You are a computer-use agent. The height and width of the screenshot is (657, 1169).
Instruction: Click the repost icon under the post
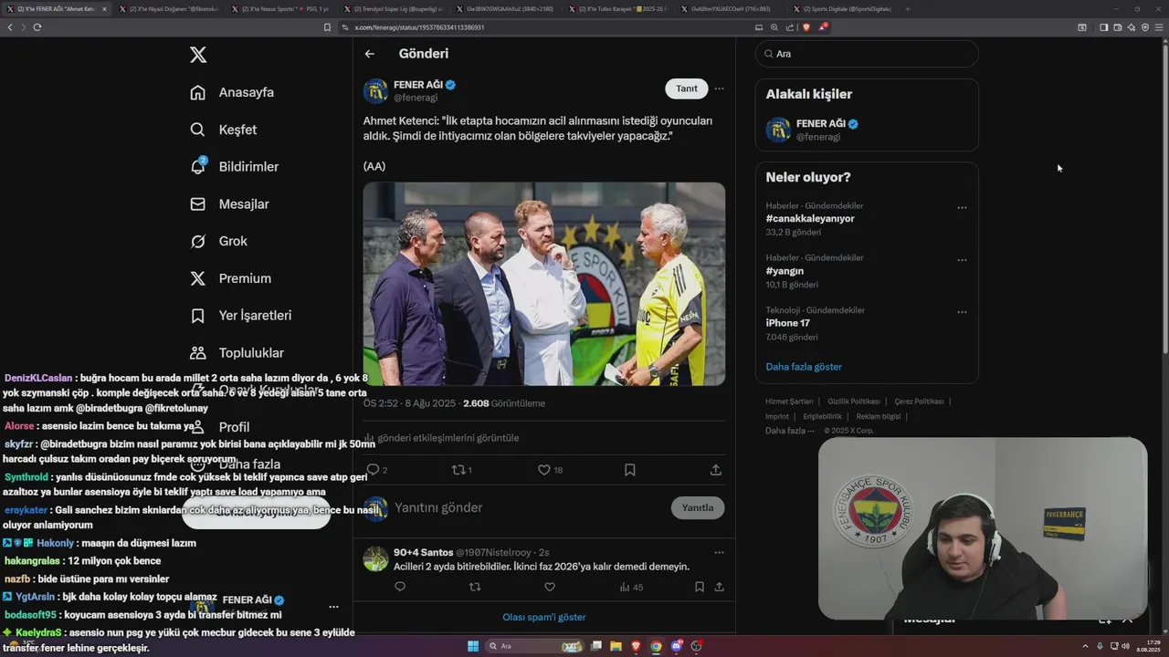(459, 470)
